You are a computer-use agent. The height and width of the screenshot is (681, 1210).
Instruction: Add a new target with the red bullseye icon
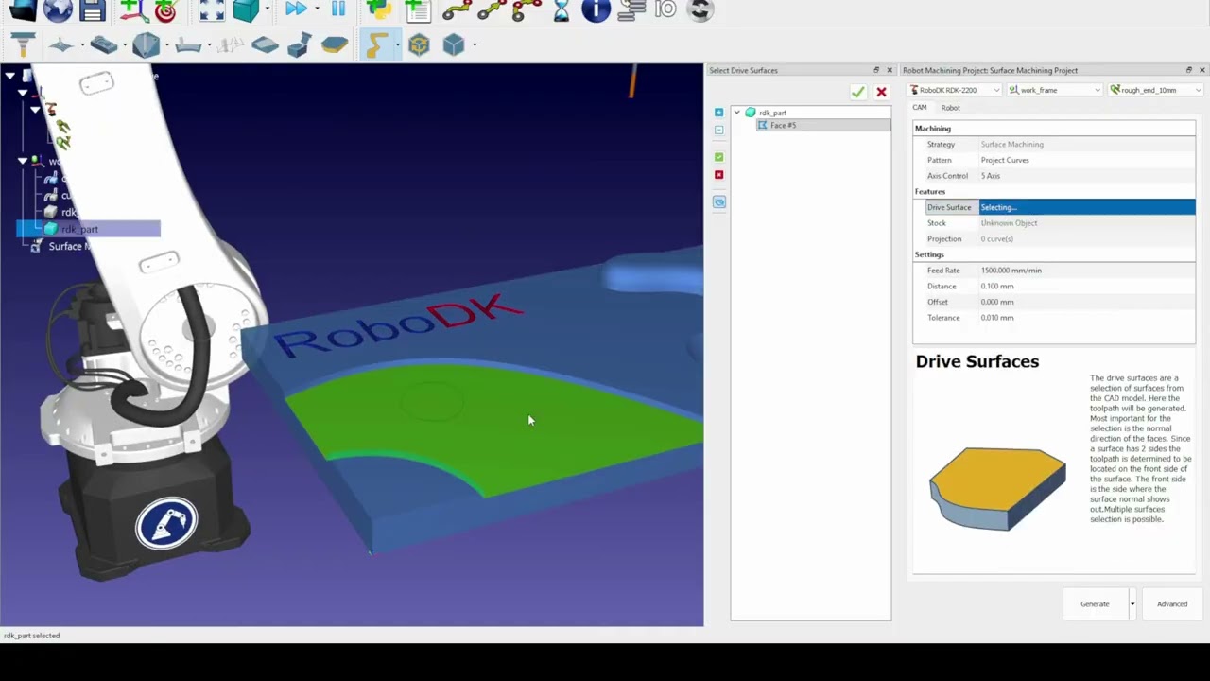point(166,10)
